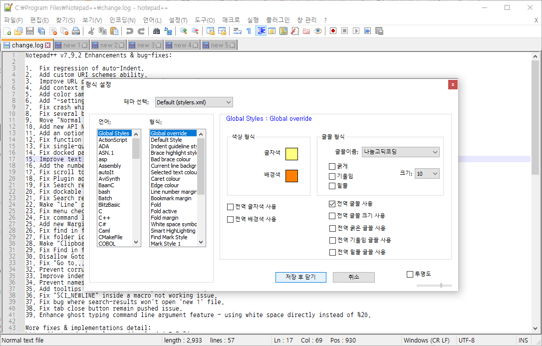
Task: Switch to the new 3 tab
Action: pyautogui.click(x=146, y=45)
